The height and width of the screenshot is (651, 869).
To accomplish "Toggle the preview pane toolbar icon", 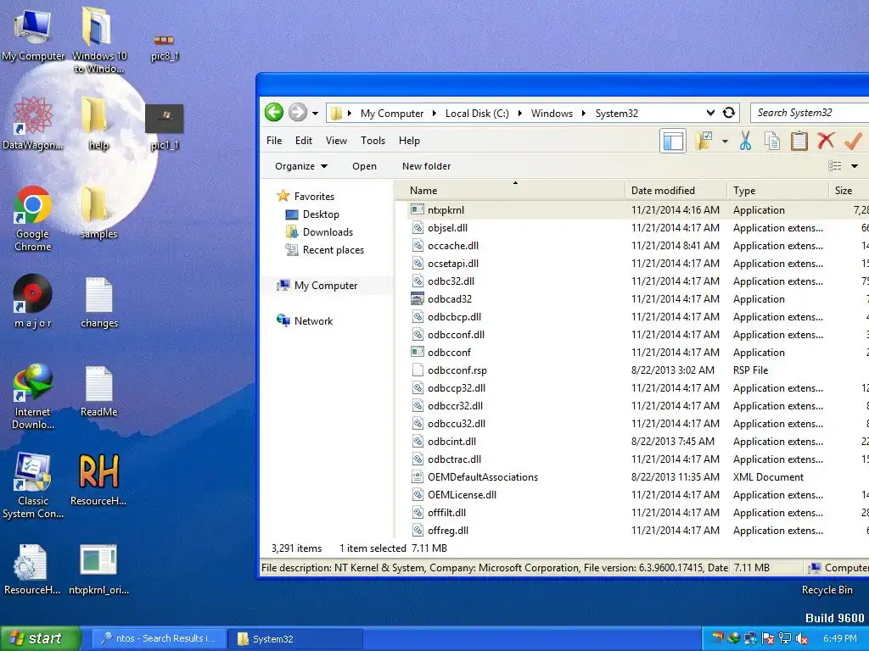I will point(673,142).
